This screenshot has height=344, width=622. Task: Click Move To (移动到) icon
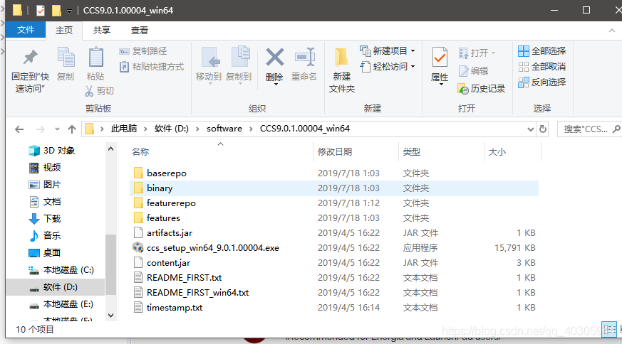209,58
